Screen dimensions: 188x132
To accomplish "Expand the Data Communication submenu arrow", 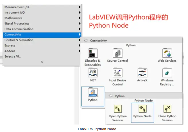I will pos(80,29).
